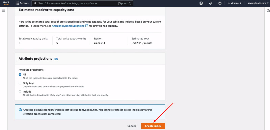
Task: Open the Services grid menu
Action: pos(17,3)
